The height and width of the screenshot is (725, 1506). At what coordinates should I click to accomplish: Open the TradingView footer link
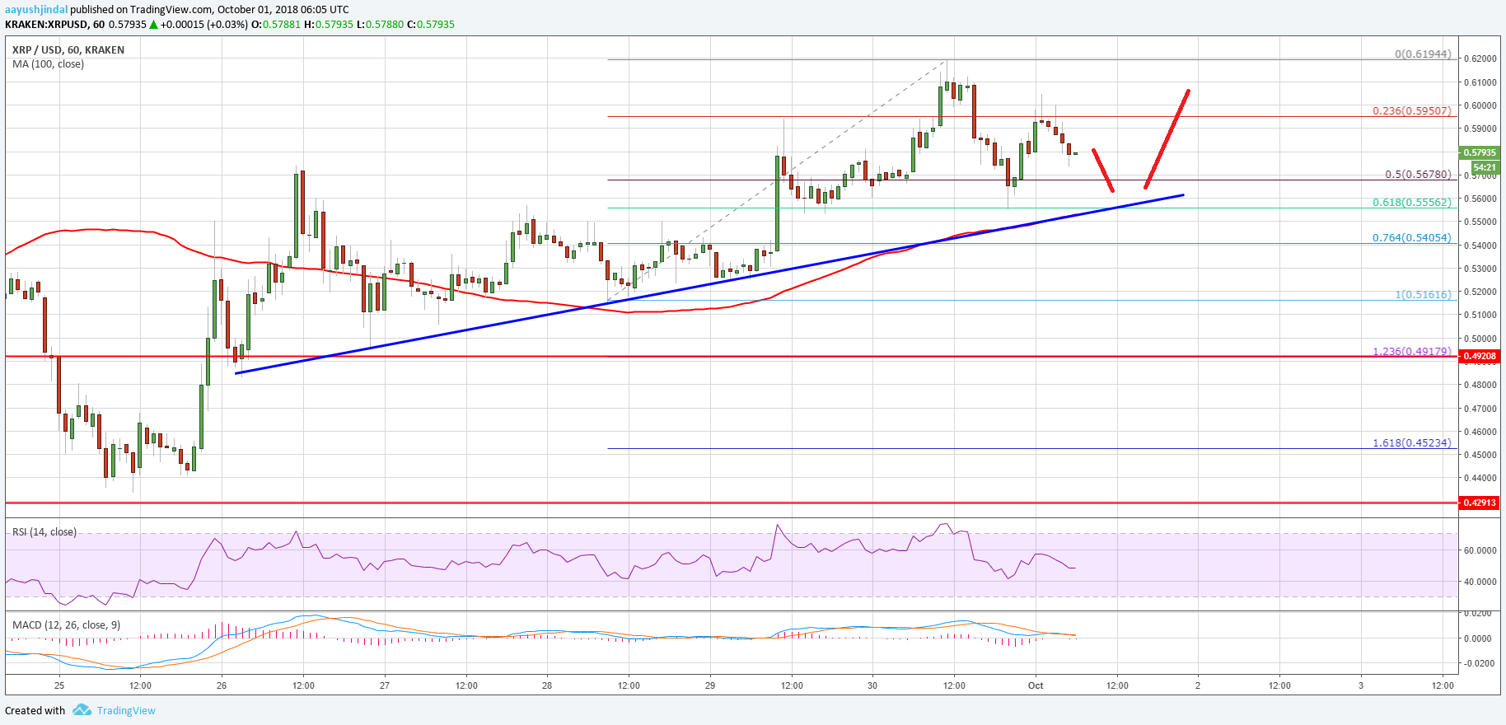pos(126,710)
